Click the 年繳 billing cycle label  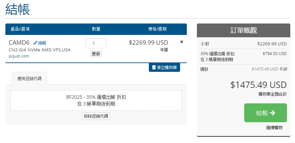[164, 50]
